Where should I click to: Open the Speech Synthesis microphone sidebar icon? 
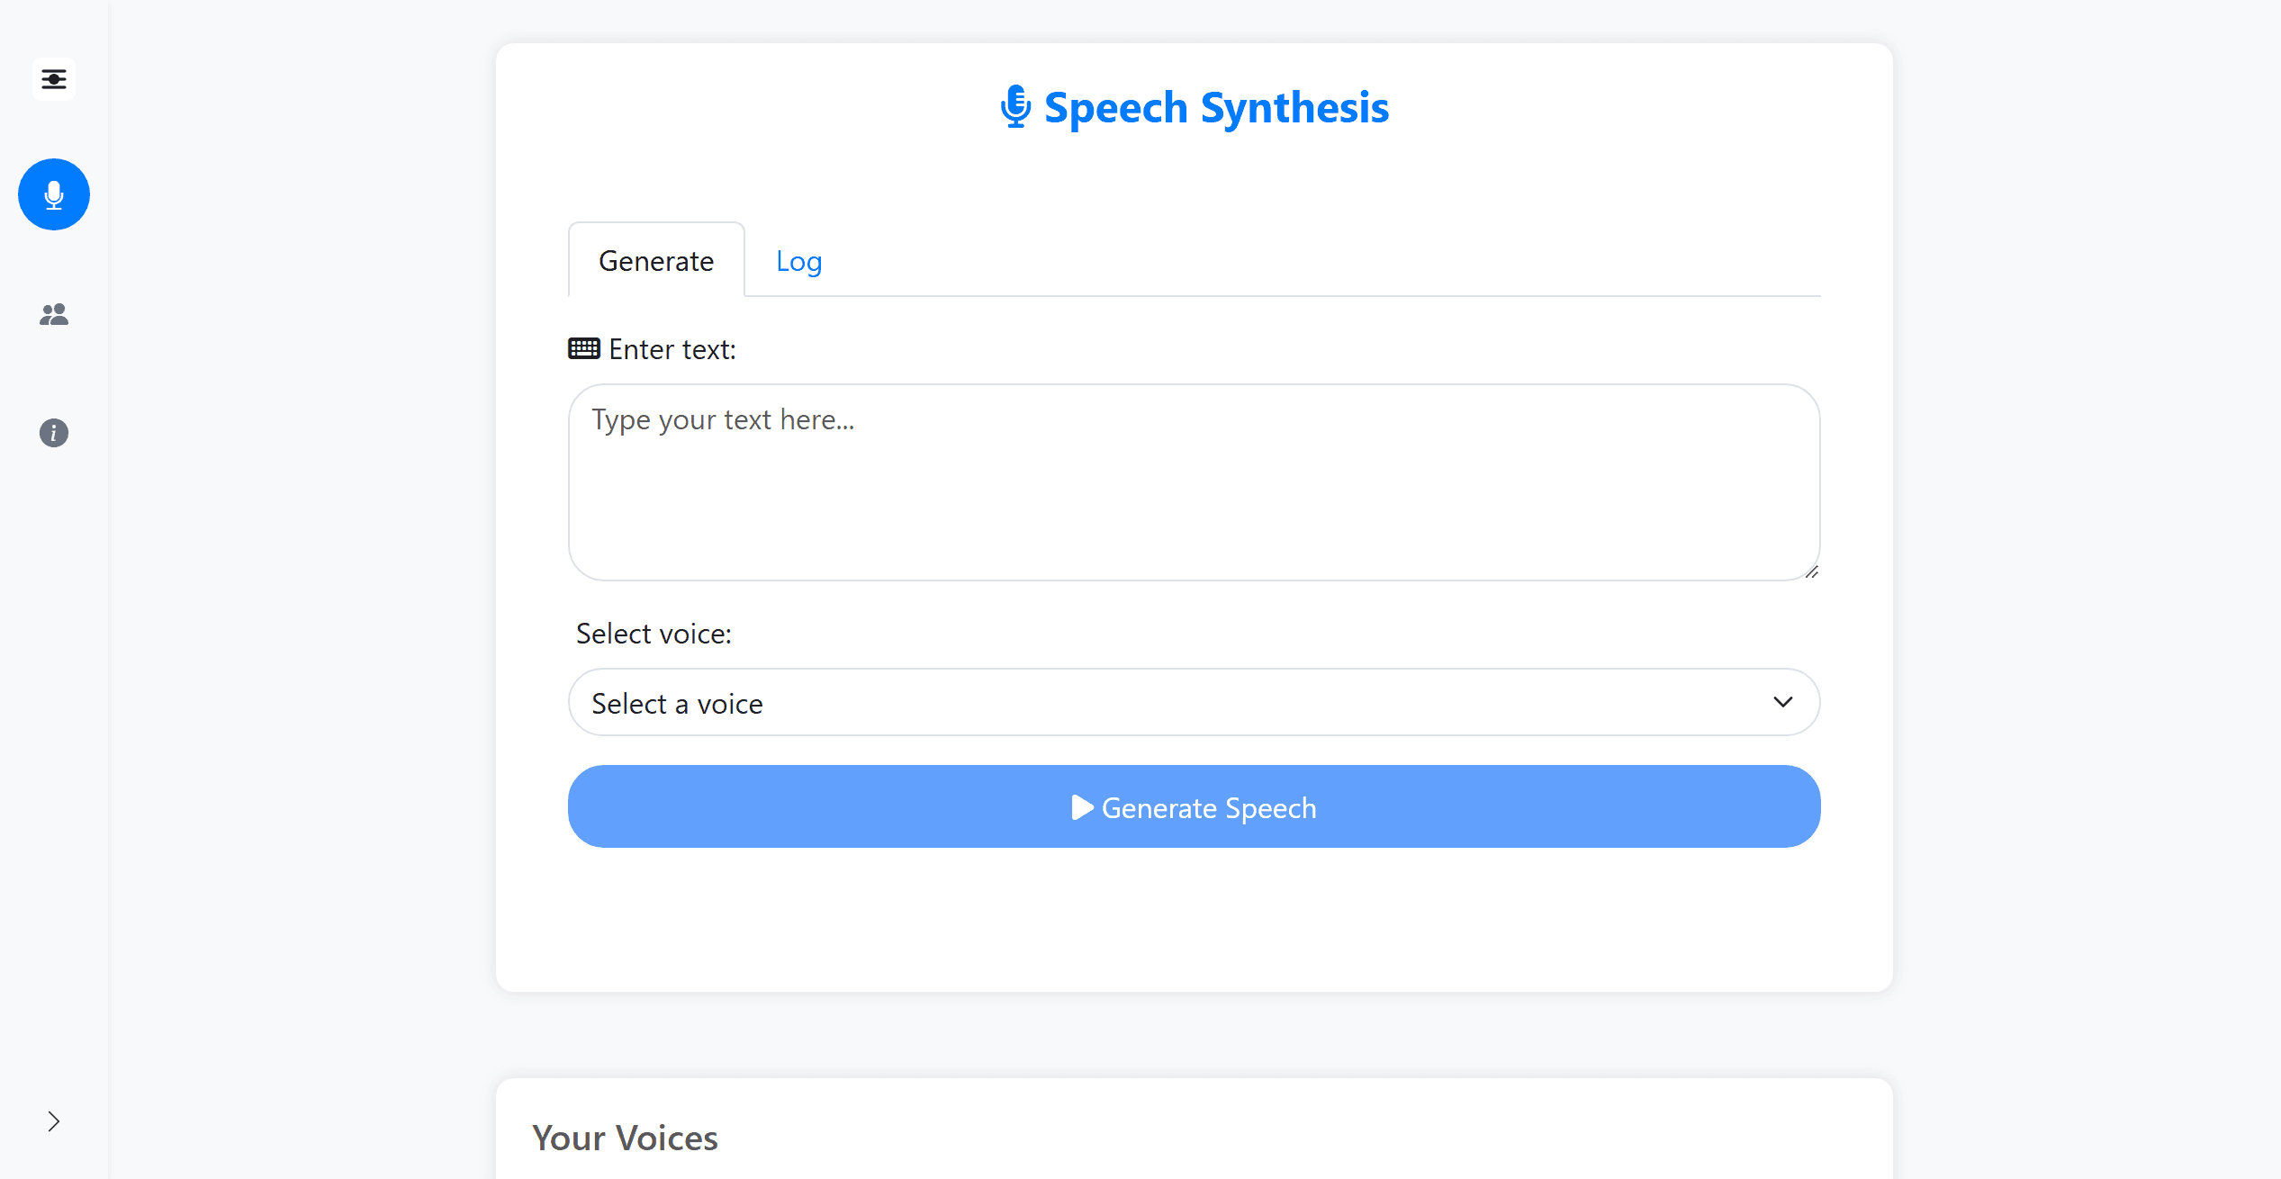tap(54, 194)
